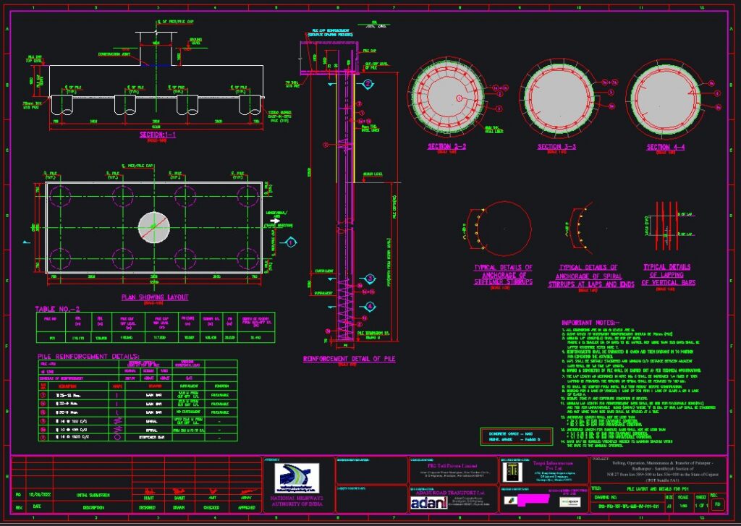741x526 pixels.
Task: Select the SECTION 3-3 label
Action: [x=556, y=146]
